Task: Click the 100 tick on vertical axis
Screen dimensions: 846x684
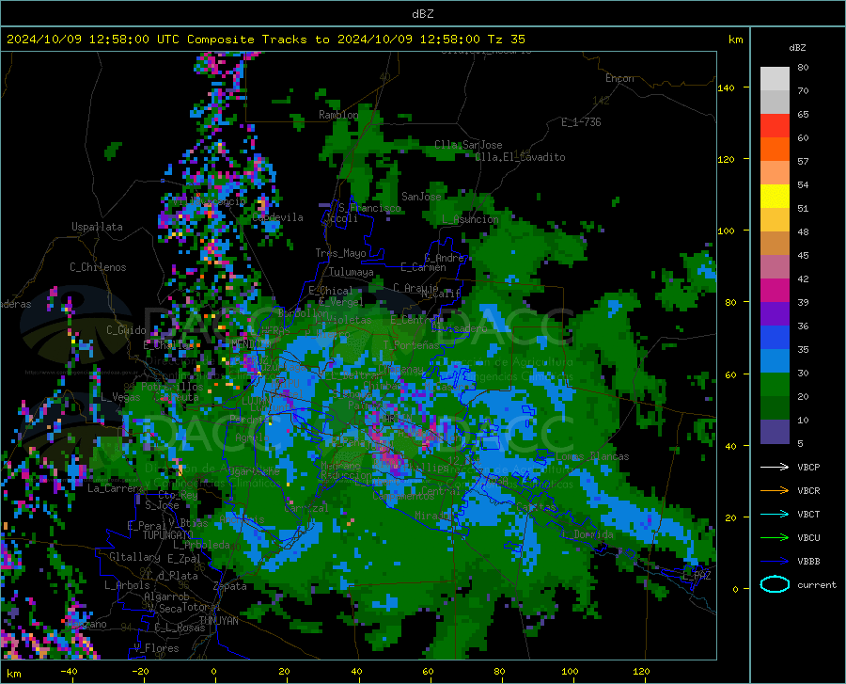Action: 726,231
